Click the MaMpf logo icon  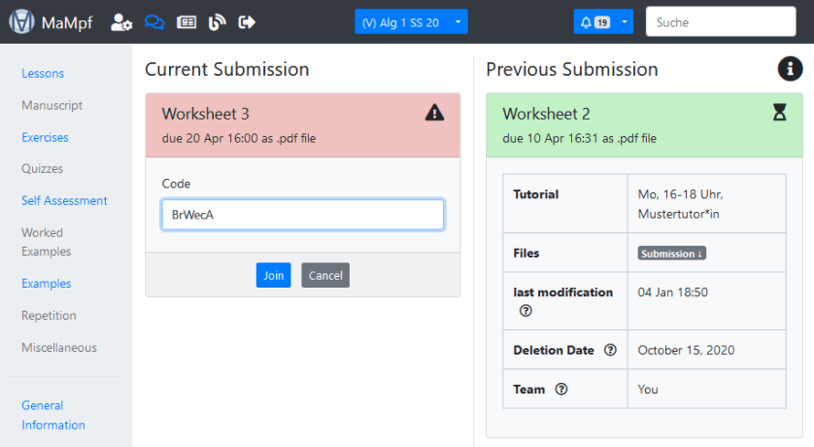(21, 21)
